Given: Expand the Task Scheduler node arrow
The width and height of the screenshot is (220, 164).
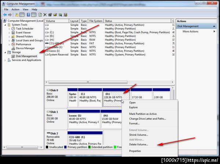Looking at the screenshot, I should pos(9,29).
